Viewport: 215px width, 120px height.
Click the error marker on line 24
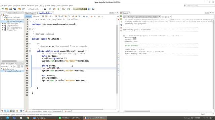[28, 68]
